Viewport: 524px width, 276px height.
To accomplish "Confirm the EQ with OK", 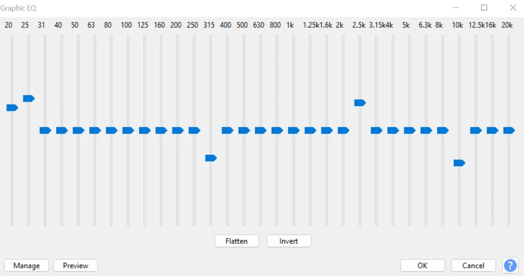I will click(x=422, y=265).
